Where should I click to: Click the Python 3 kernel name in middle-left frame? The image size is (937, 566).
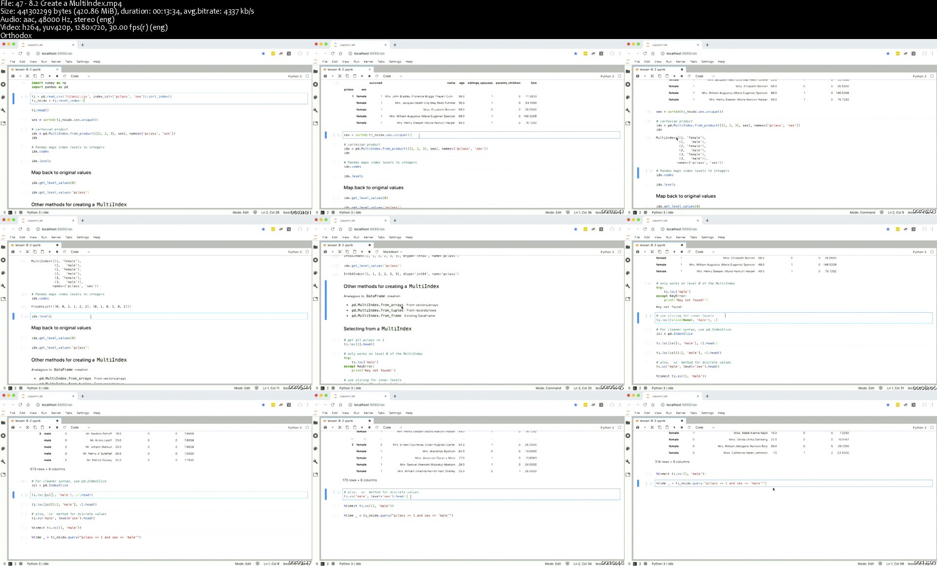point(294,252)
